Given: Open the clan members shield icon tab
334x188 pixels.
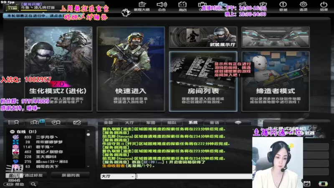Looking at the screenshot, I should 56,122.
